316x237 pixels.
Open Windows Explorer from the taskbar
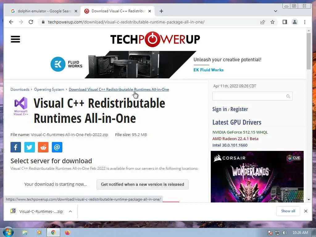click(25, 233)
